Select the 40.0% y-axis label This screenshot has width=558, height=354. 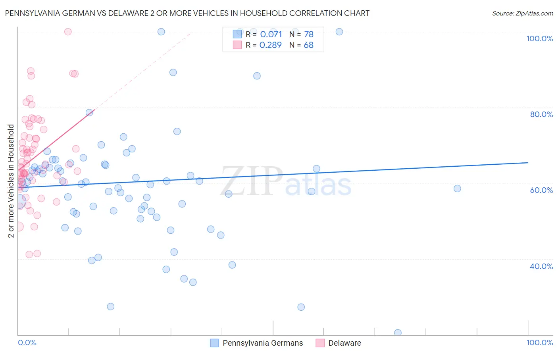pyautogui.click(x=541, y=266)
